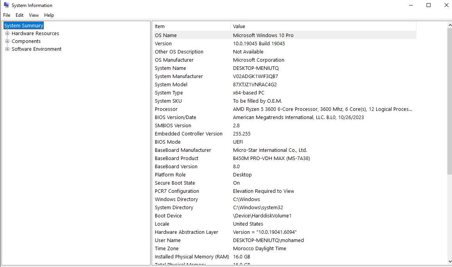Click the vertical scrollbar down arrow
The image size is (452, 267).
coord(450,262)
